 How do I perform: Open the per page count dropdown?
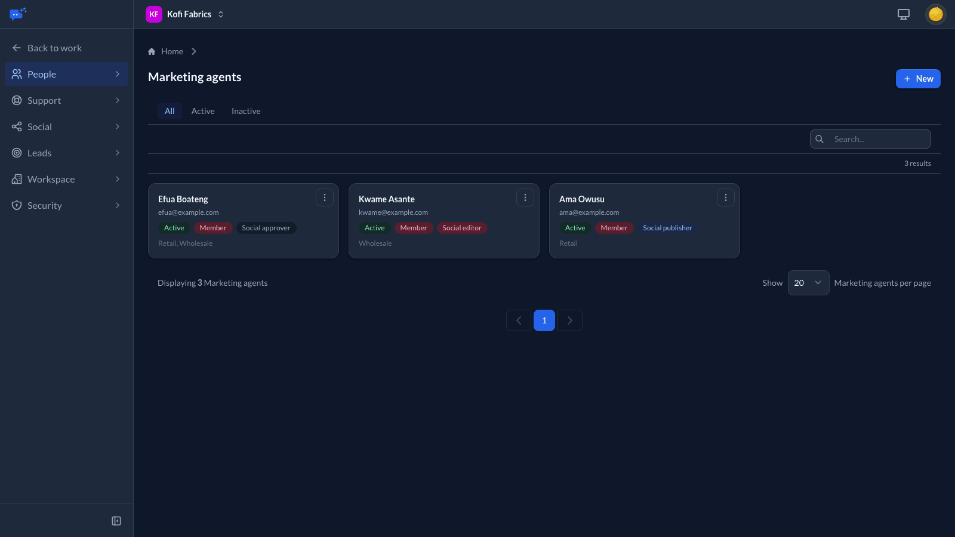tap(808, 283)
